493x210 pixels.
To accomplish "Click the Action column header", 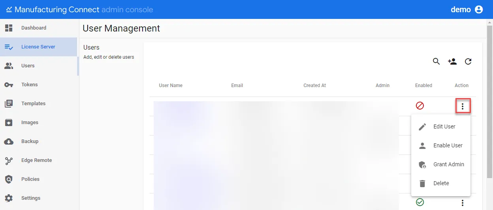I will click(x=461, y=85).
